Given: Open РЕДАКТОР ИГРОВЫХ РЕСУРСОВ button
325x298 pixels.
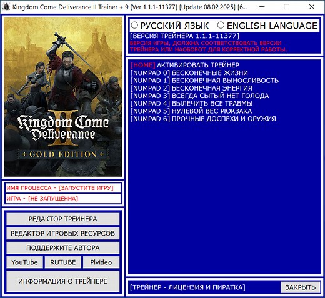Looking at the screenshot, I should [x=62, y=233].
